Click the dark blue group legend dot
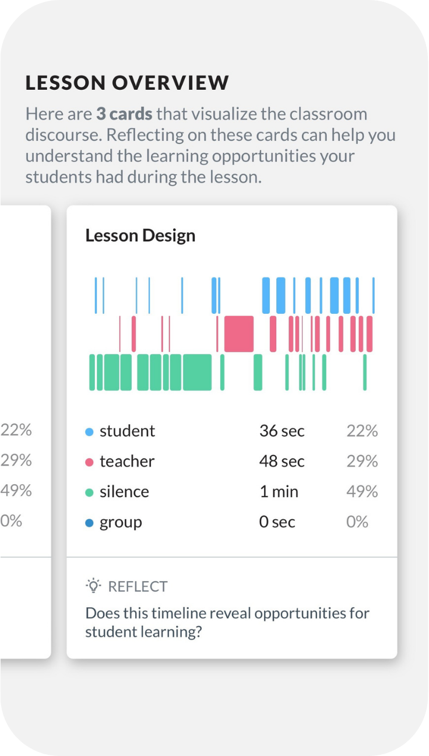This screenshot has height=756, width=429. (x=89, y=523)
